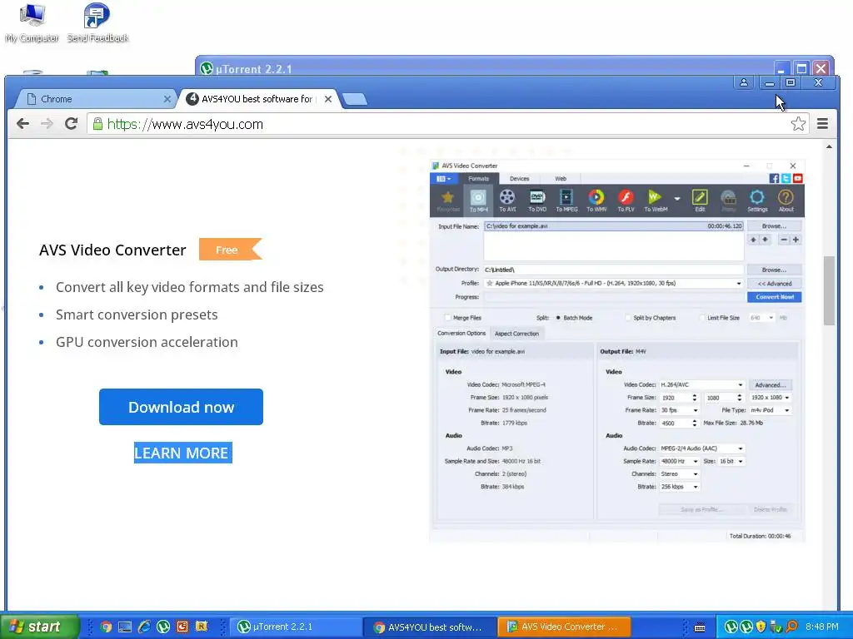Switch to the Web tab in converter

[561, 179]
